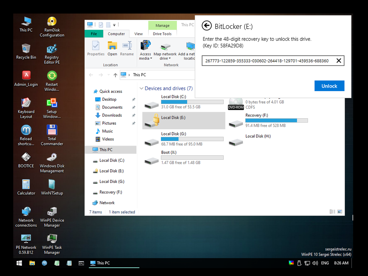Select Network in navigation pane

point(107,203)
